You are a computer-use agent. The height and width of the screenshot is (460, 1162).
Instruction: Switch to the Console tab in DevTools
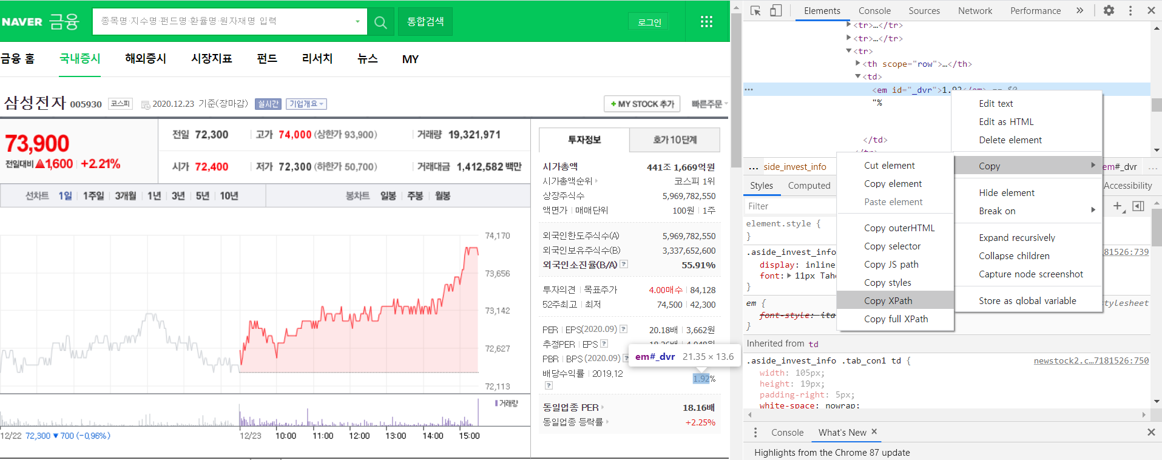tap(874, 10)
